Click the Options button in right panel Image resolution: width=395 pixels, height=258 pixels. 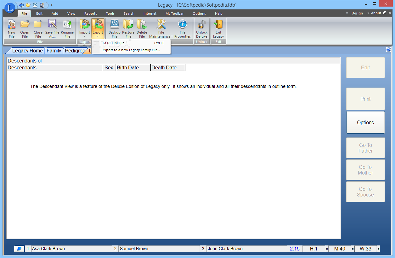pyautogui.click(x=365, y=122)
